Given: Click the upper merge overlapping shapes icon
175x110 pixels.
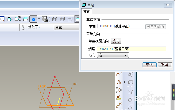Looking at the screenshot, I should pyautogui.click(x=131, y=99).
